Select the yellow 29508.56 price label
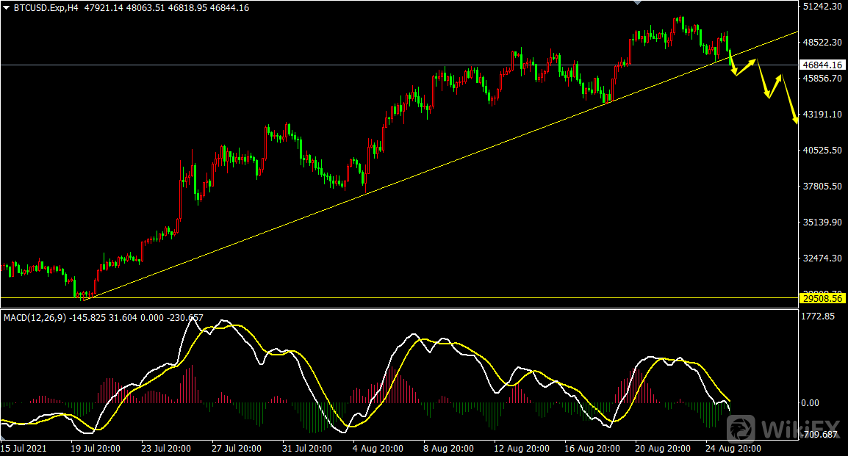 point(822,299)
